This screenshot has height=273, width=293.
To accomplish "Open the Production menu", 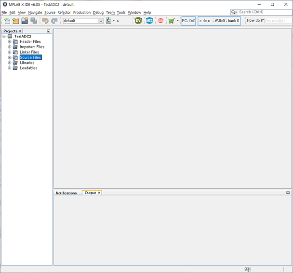I will pos(82,13).
